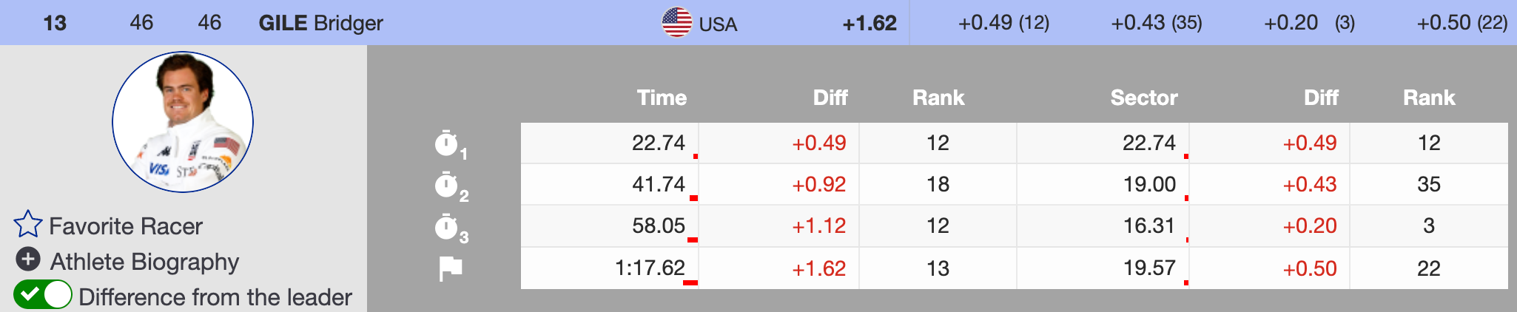Screen dimensions: 1517x312
Task: Click the first intermediate stopwatch icon
Action: pyautogui.click(x=446, y=143)
